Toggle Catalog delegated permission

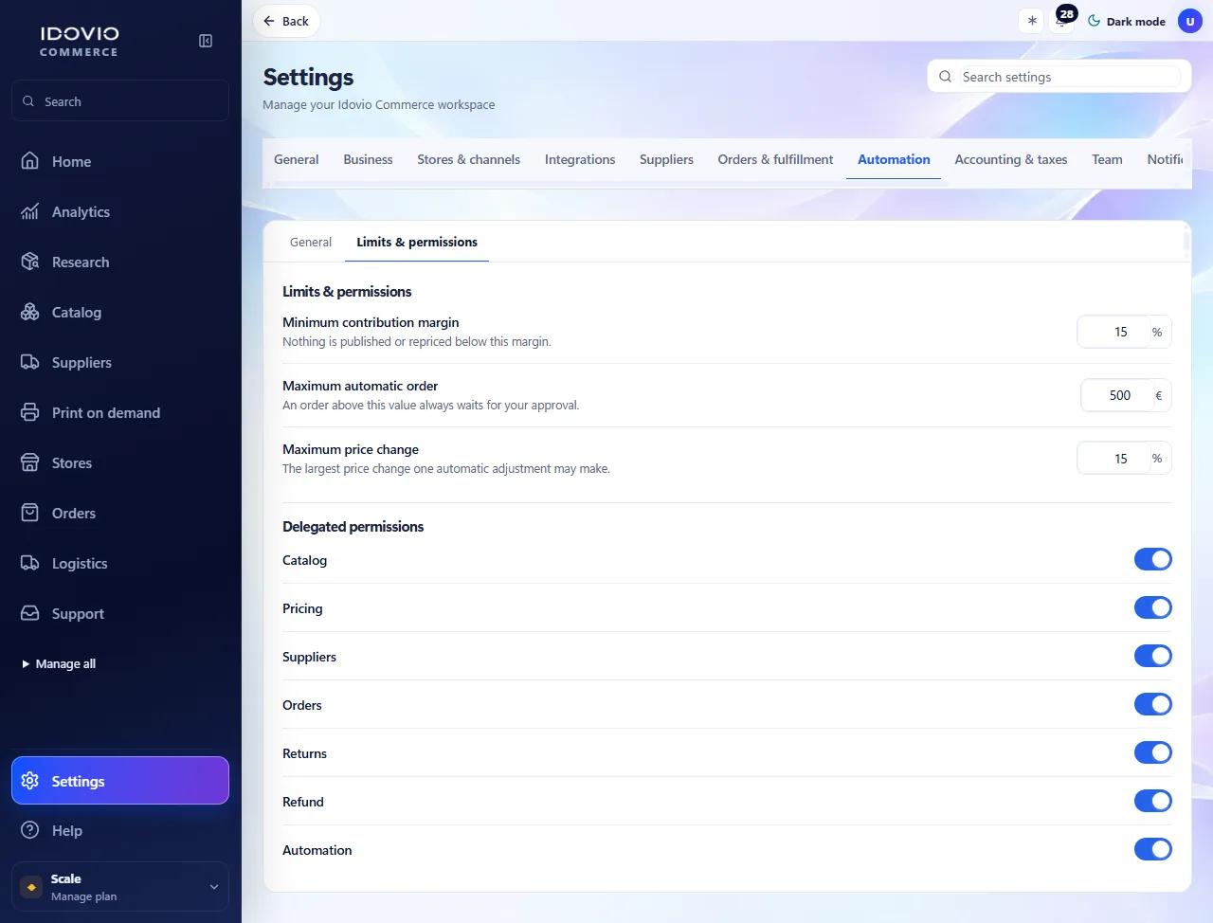click(x=1153, y=559)
